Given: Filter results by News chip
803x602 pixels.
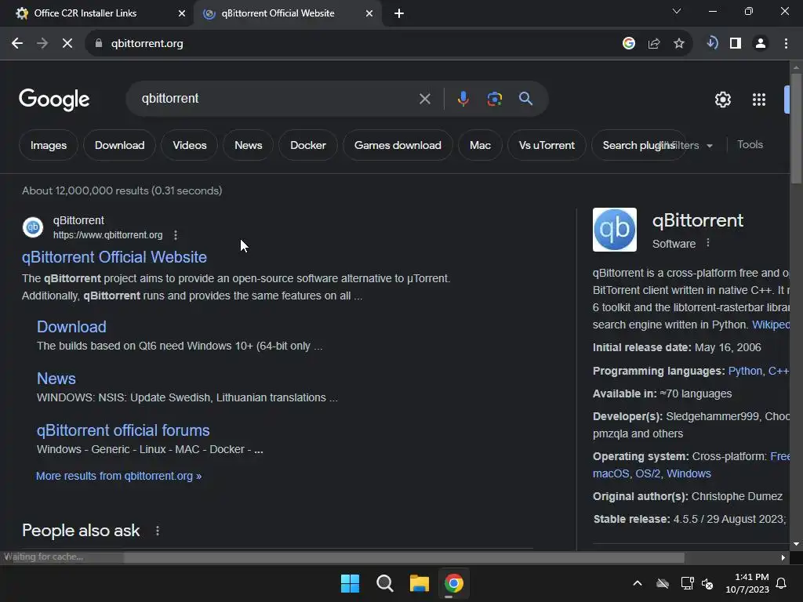Looking at the screenshot, I should pos(249,145).
